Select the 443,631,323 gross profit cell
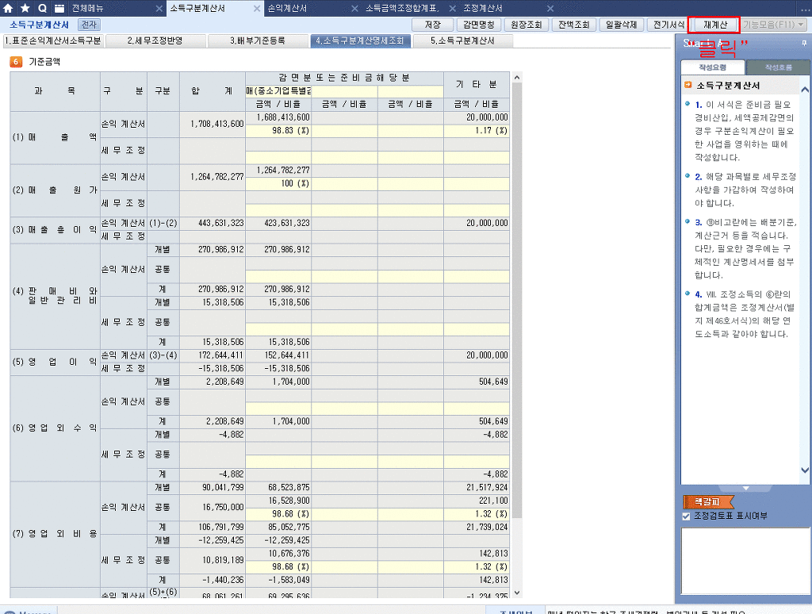 point(213,224)
